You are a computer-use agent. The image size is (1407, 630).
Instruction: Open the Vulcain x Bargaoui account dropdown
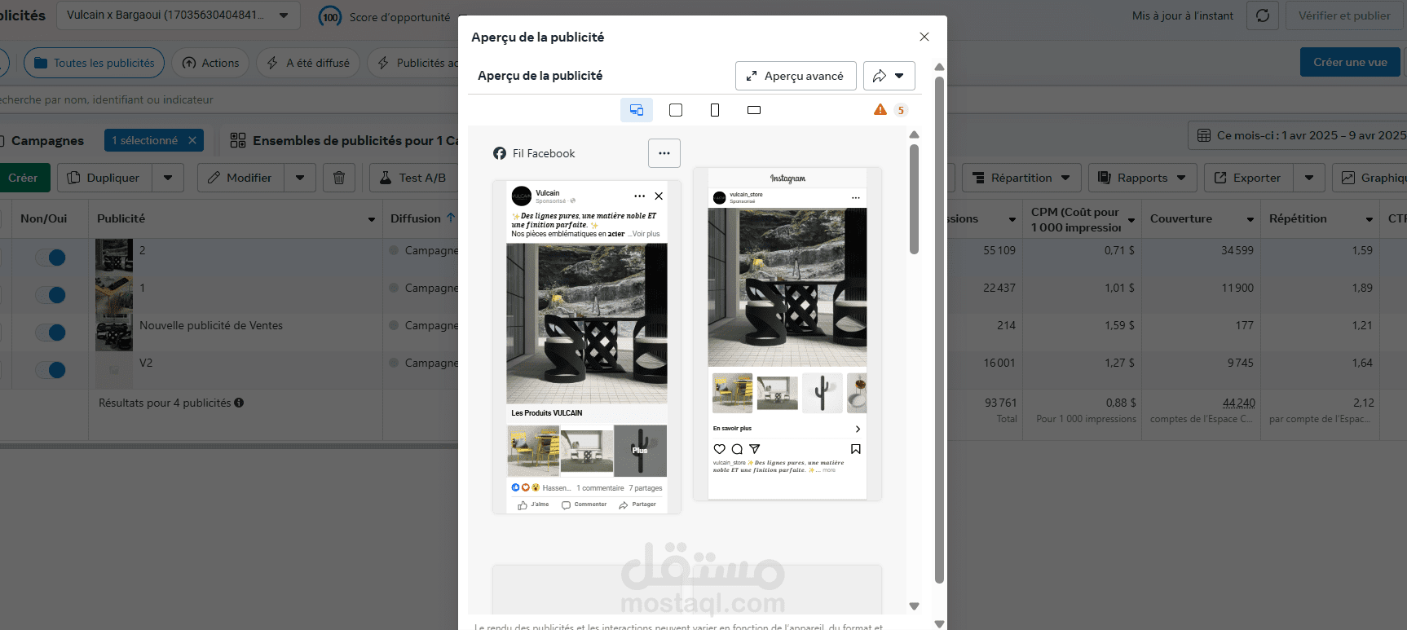[x=178, y=15]
